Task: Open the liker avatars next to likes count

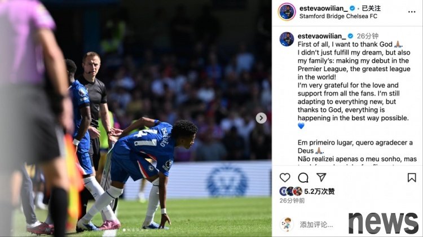Action: pos(290,191)
